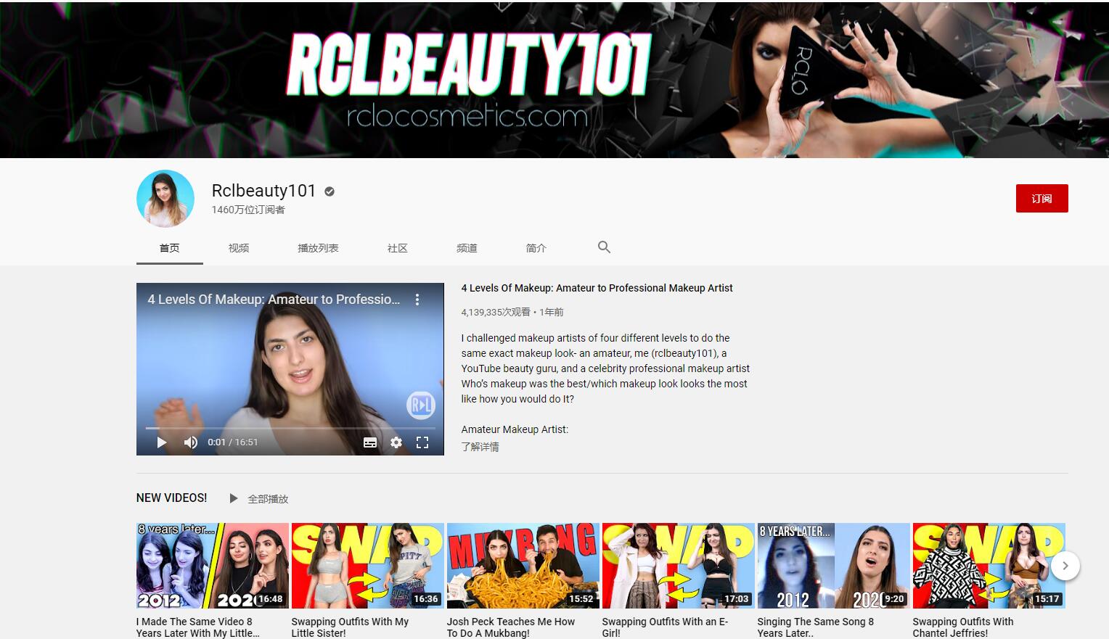Open 'Swapping Outfits With an E-Girl' thumbnail
This screenshot has height=639, width=1109.
679,566
